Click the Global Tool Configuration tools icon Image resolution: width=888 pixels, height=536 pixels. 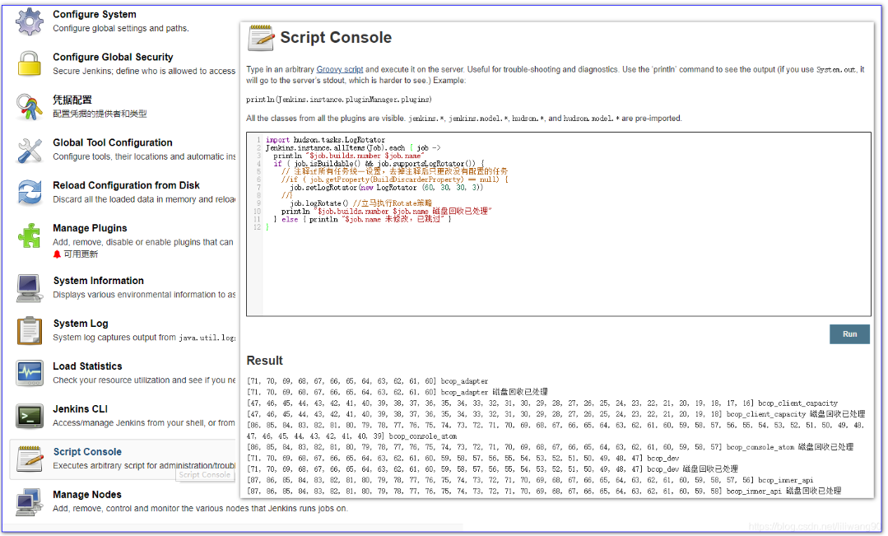[x=30, y=150]
